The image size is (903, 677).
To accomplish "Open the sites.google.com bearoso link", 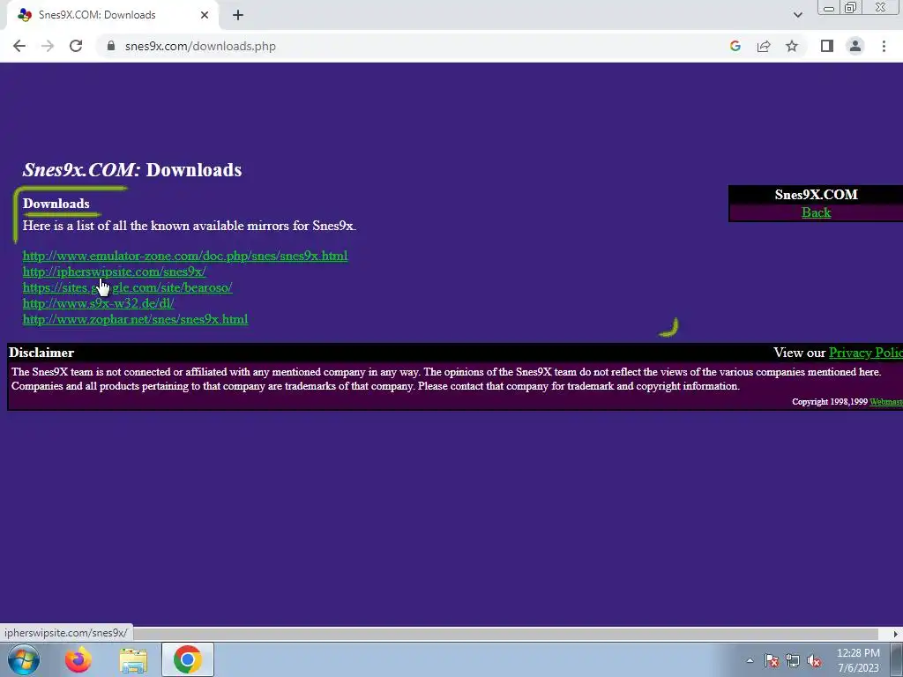I will pyautogui.click(x=127, y=287).
